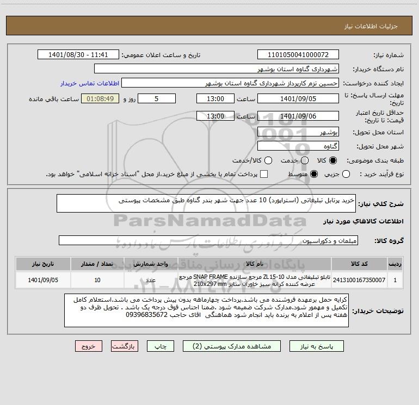Click the پاسخ به نیاز button

pos(317,346)
